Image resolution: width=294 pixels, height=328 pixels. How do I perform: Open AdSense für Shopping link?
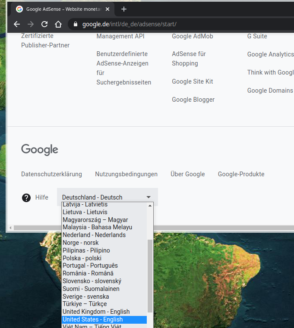coord(189,59)
